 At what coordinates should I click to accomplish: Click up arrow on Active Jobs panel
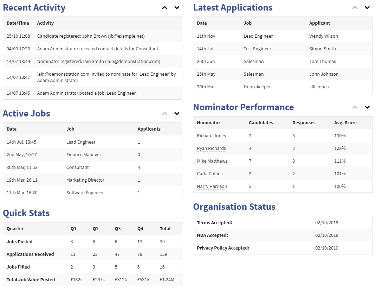164,114
